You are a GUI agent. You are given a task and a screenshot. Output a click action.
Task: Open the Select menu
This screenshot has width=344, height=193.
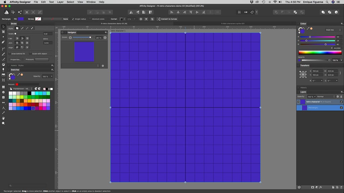click(71, 2)
